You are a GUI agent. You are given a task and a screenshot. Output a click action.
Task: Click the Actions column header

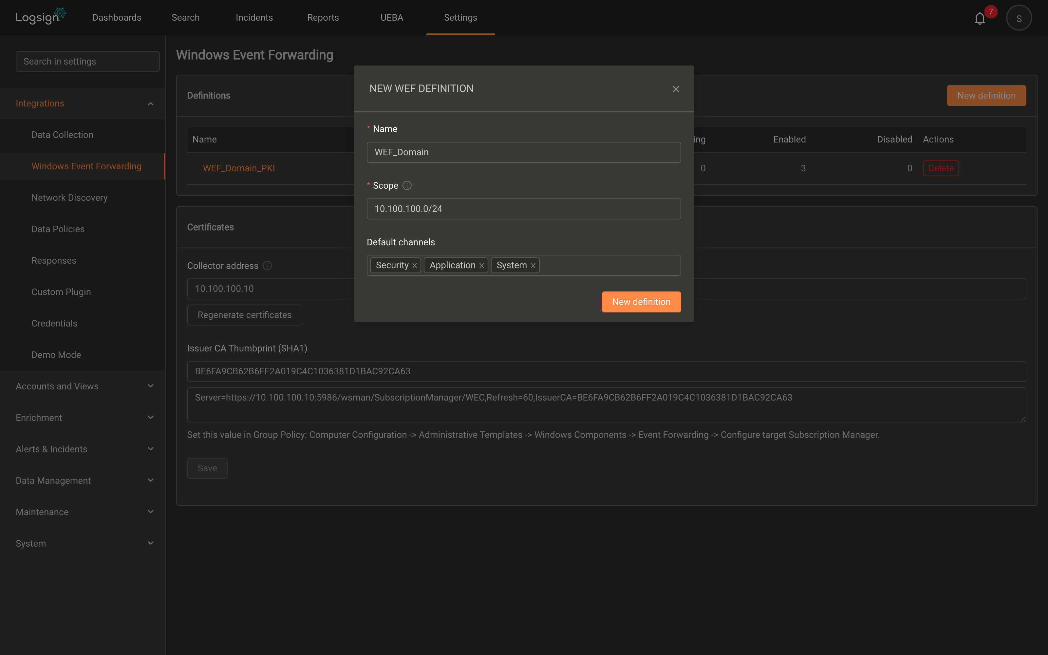coord(938,140)
